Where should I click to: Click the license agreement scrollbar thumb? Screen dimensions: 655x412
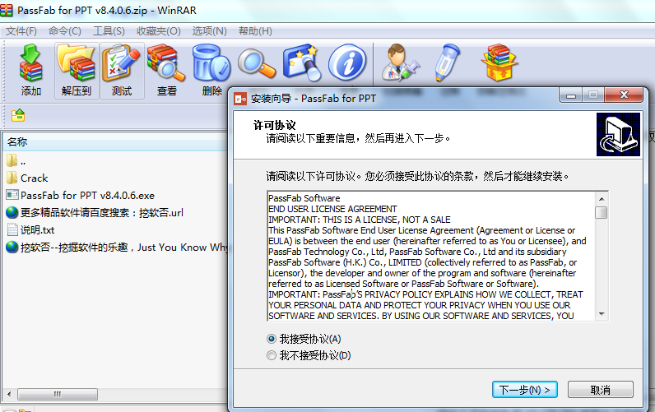602,212
